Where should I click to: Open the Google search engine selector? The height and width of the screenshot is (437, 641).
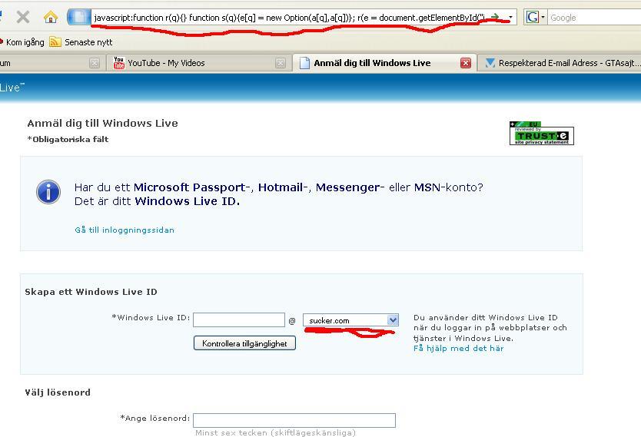tap(536, 18)
